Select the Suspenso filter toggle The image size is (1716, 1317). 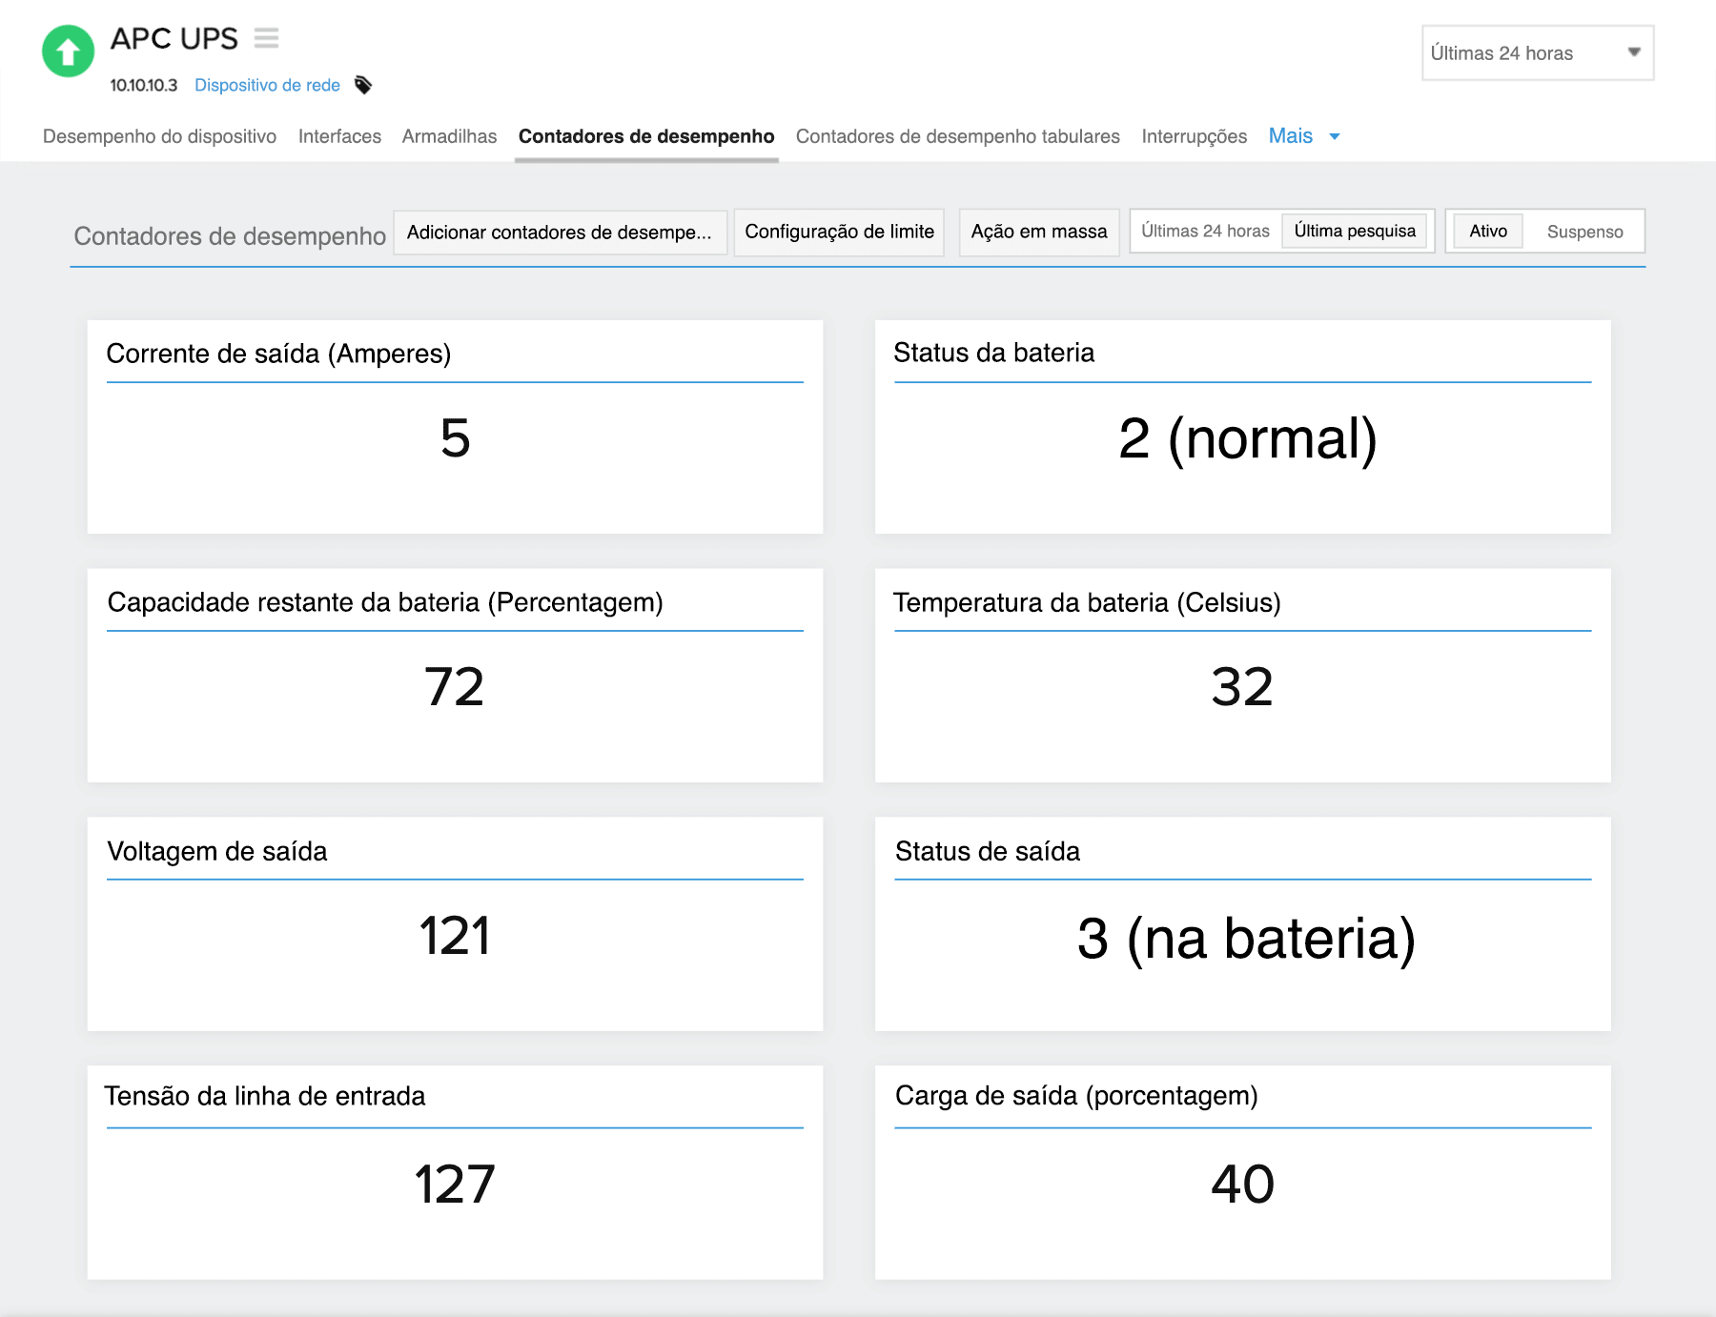point(1584,232)
